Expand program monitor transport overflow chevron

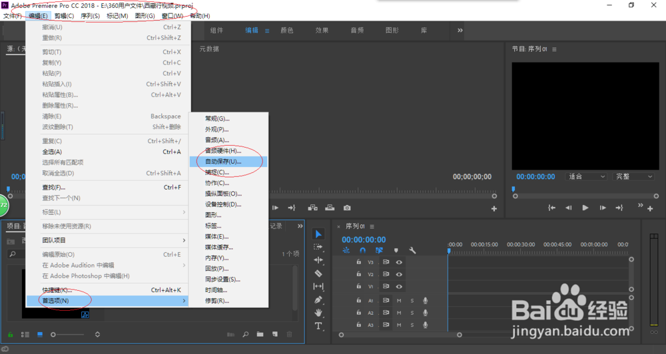tap(640, 206)
